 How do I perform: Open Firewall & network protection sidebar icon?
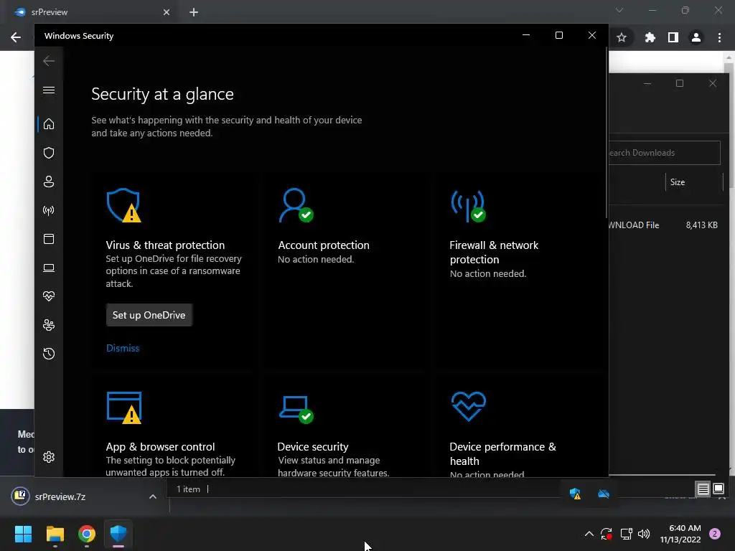pos(49,210)
